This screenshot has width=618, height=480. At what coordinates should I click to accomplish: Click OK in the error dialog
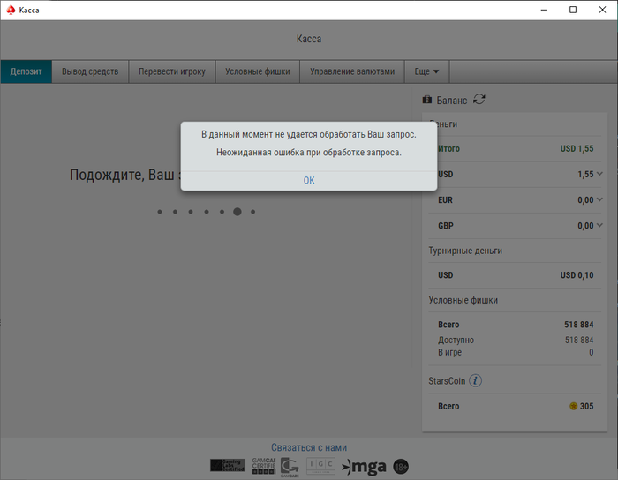[x=309, y=180]
